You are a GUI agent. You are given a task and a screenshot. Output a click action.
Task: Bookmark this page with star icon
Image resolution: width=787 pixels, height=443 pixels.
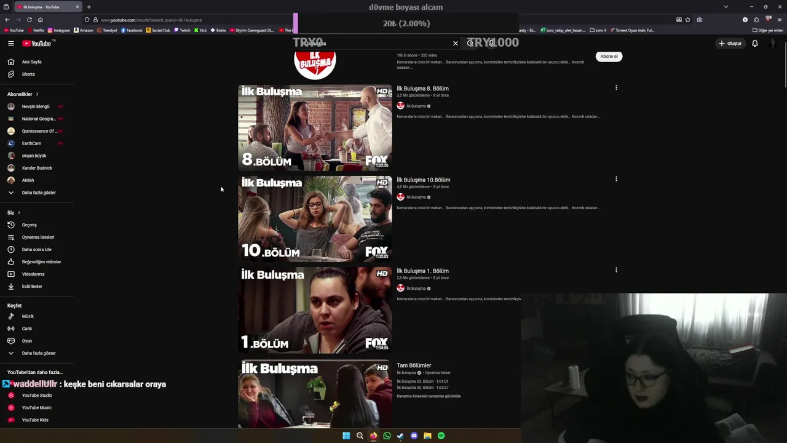point(687,20)
